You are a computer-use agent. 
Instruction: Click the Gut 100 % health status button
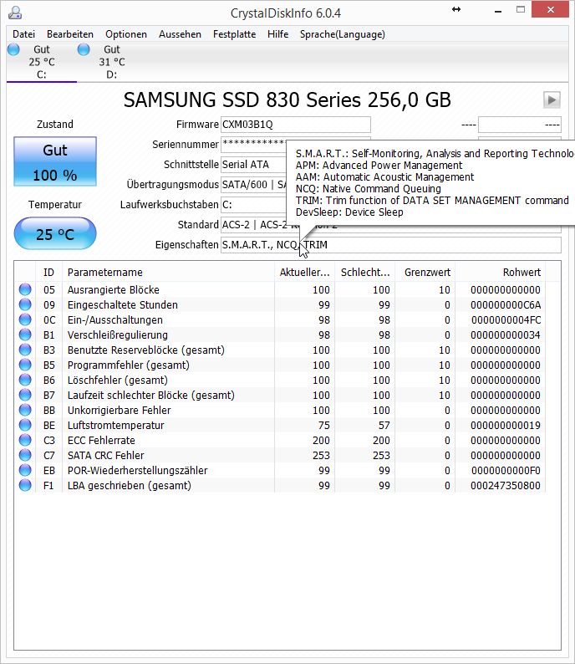coord(55,161)
